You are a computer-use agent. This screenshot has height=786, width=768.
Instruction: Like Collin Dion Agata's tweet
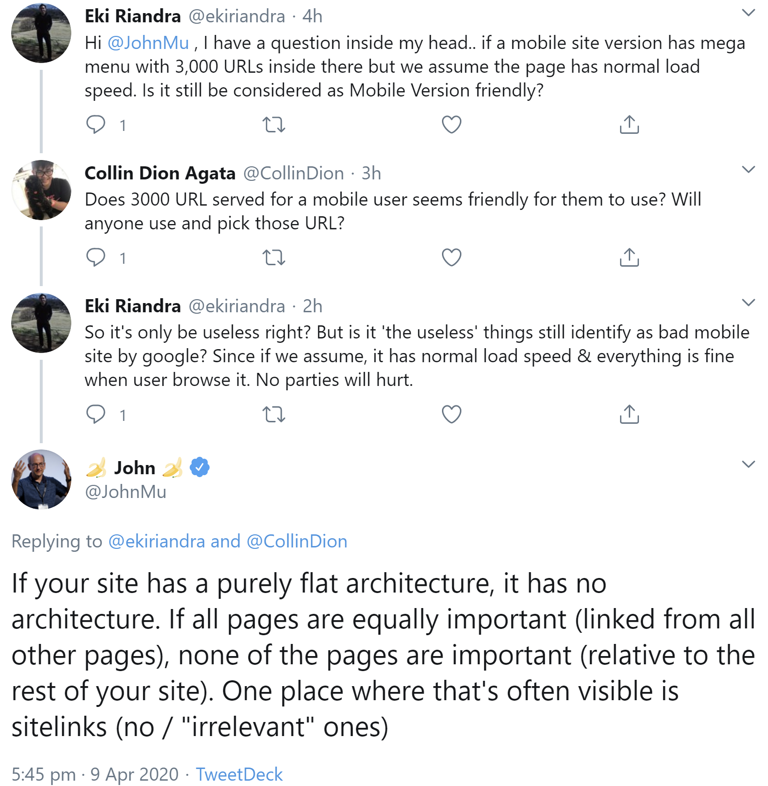tap(451, 257)
